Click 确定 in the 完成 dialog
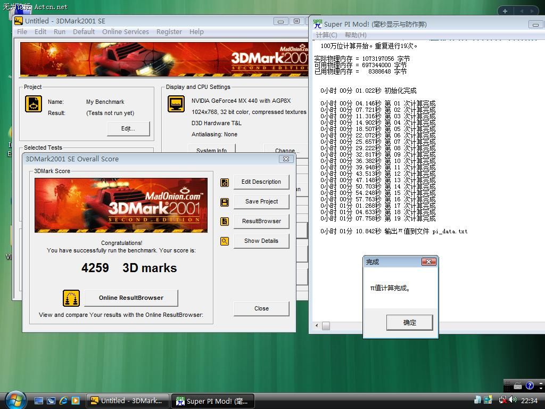Screen dimensions: 545x409 (x=410, y=323)
